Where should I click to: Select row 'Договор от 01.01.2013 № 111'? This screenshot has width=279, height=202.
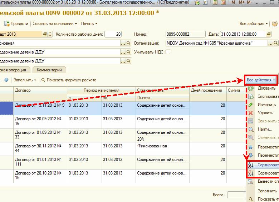coord(123,163)
